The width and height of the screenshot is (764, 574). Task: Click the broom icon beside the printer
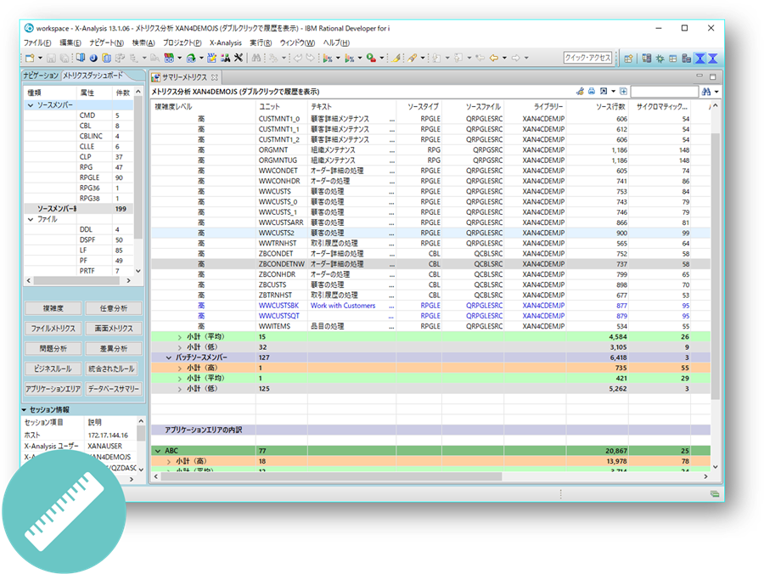[x=580, y=91]
